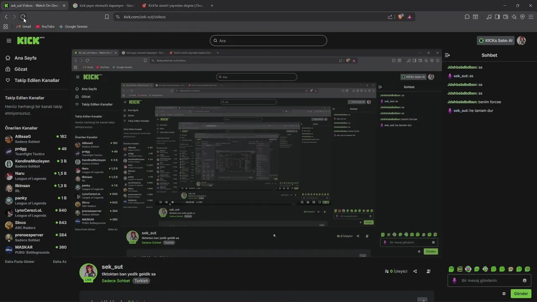Screen dimensions: 537x302
Task: Toggle the browser sidebar panel
Action: tap(497, 17)
